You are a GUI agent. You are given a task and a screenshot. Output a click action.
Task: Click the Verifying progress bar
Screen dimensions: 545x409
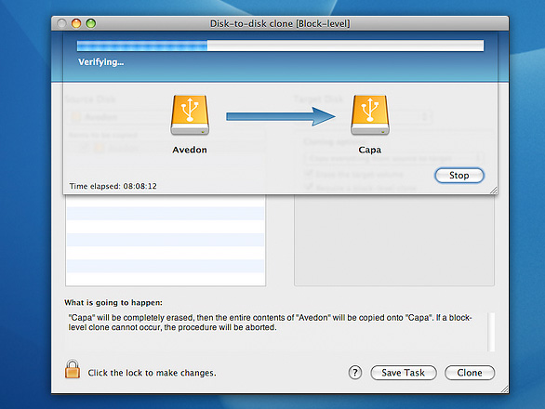pos(280,46)
